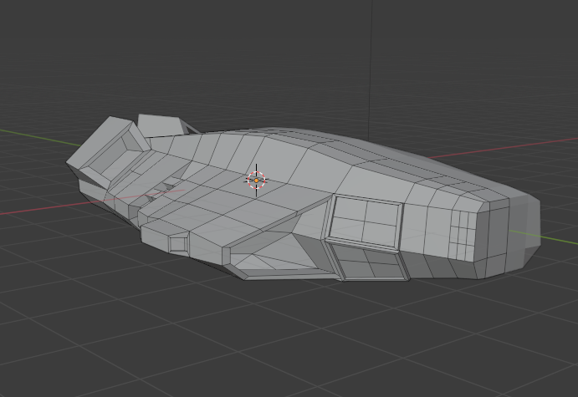This screenshot has height=397, width=578.
Task: Click the 3D cursor at the viewport center
Action: pyautogui.click(x=256, y=180)
